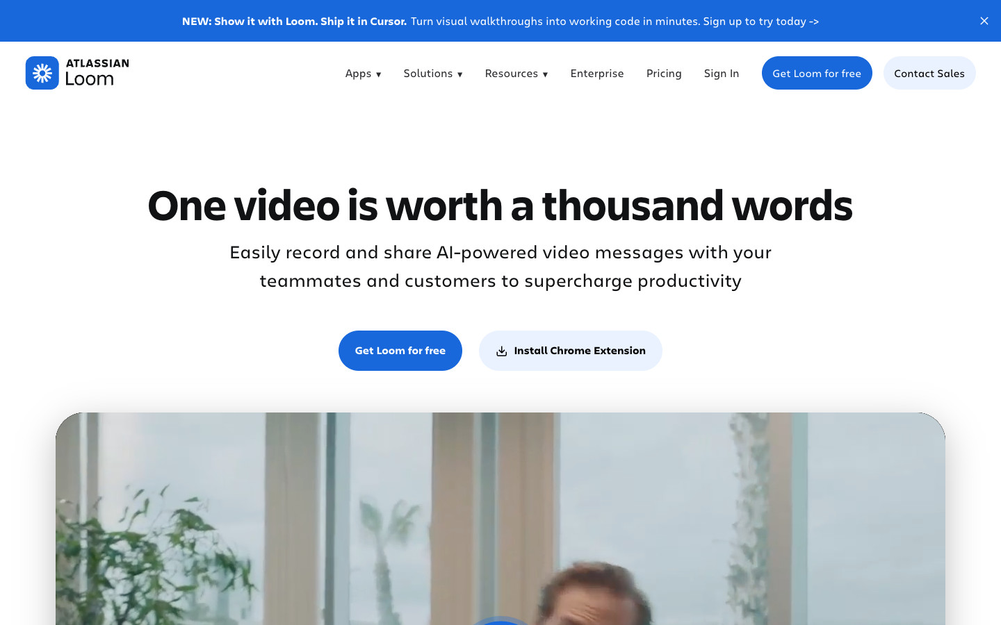Click the Sign In link
1001x625 pixels.
722,74
